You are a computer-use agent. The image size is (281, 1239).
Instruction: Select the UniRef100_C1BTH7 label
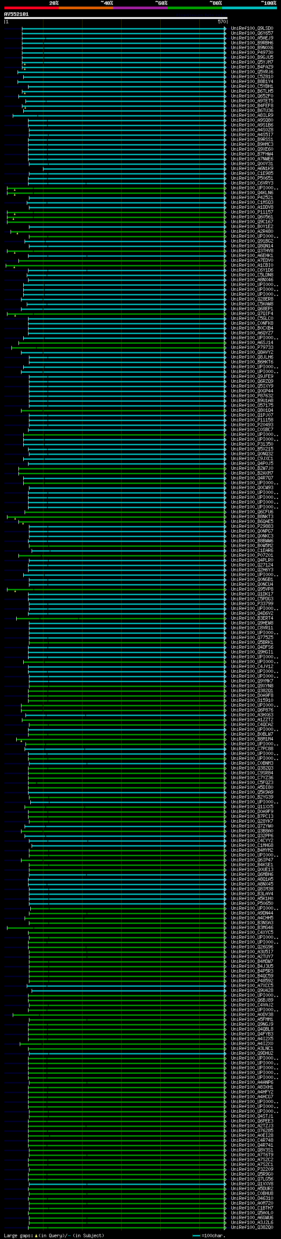click(252, 1208)
